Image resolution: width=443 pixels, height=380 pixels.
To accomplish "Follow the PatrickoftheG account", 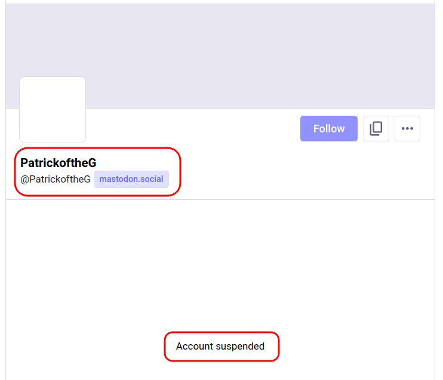I will click(328, 129).
